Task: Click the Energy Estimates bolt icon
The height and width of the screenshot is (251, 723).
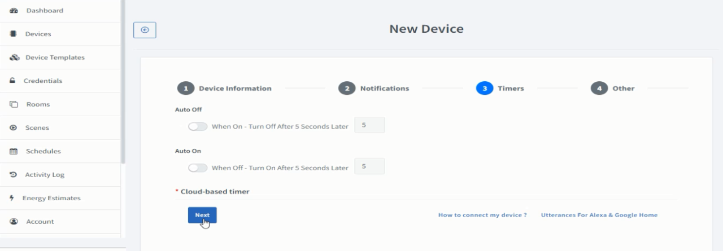Action: (x=12, y=198)
